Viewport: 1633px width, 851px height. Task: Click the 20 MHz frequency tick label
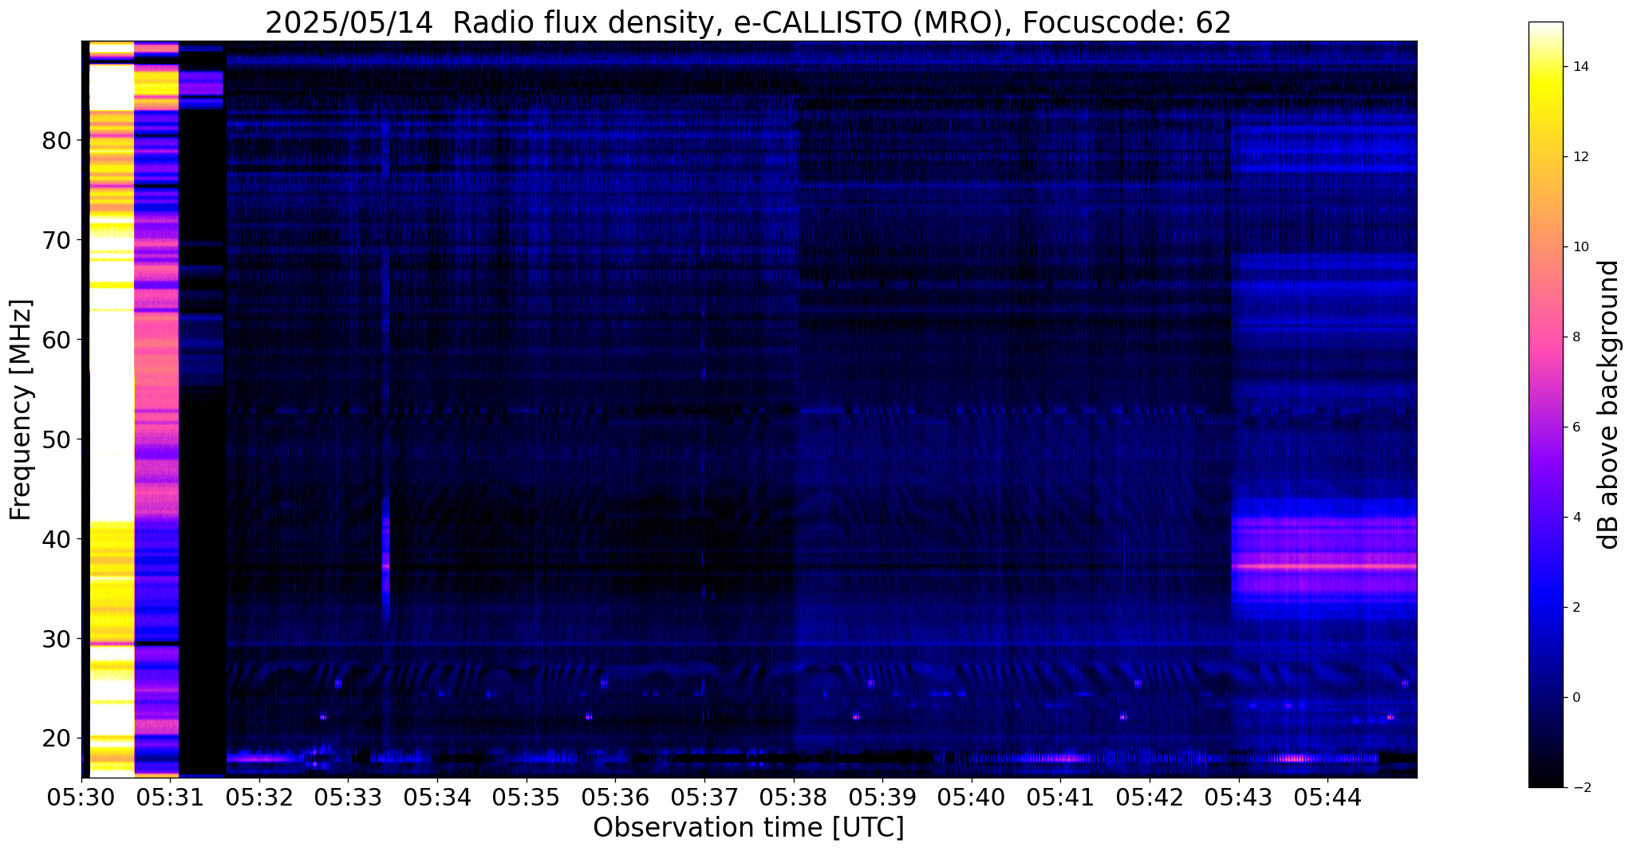[x=56, y=739]
